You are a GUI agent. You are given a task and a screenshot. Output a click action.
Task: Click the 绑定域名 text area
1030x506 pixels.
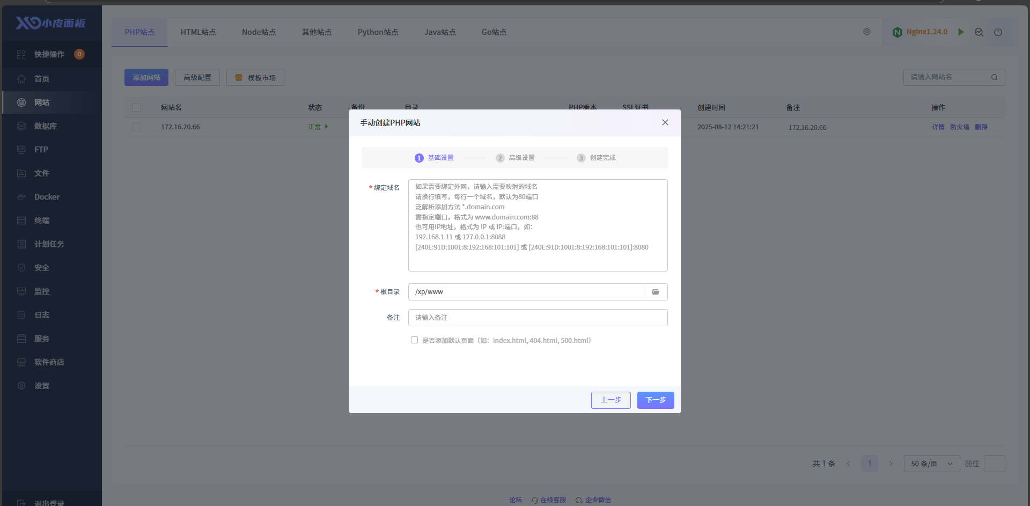(x=538, y=225)
